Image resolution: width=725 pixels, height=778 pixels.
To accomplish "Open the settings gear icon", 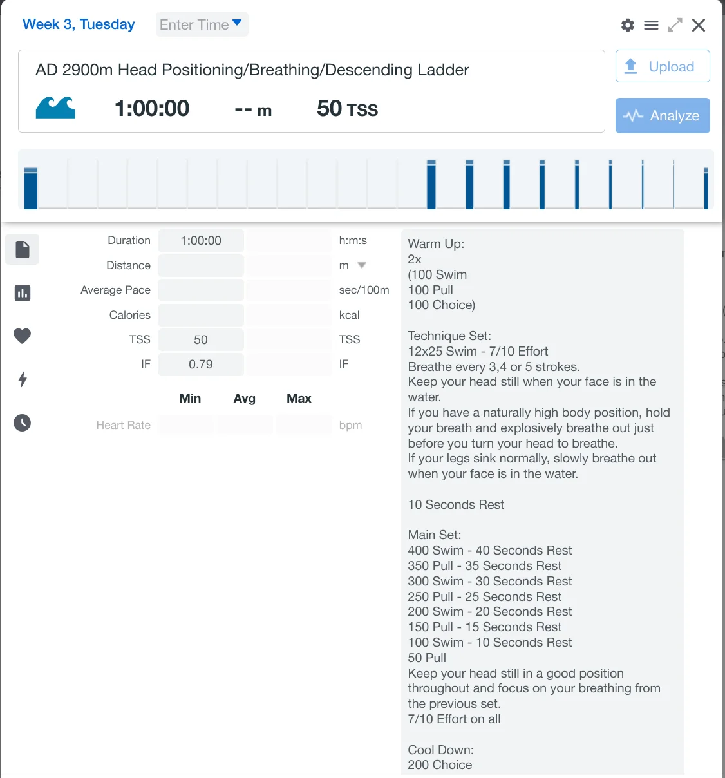I will pos(627,25).
